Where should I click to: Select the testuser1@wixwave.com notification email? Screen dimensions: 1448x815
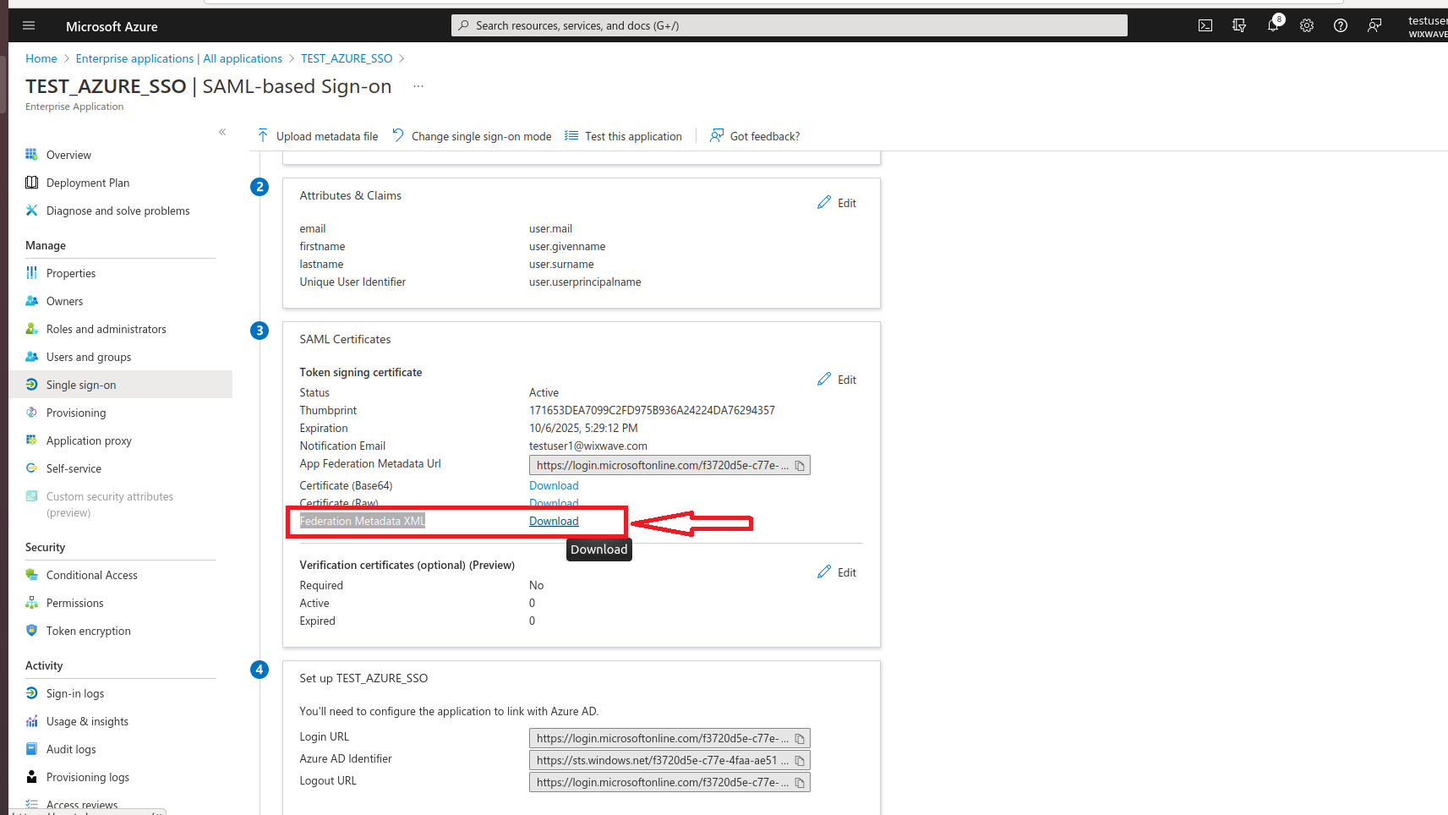click(588, 446)
